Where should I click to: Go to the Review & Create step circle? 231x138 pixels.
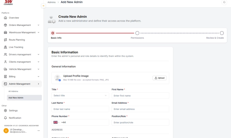coord(222,33)
